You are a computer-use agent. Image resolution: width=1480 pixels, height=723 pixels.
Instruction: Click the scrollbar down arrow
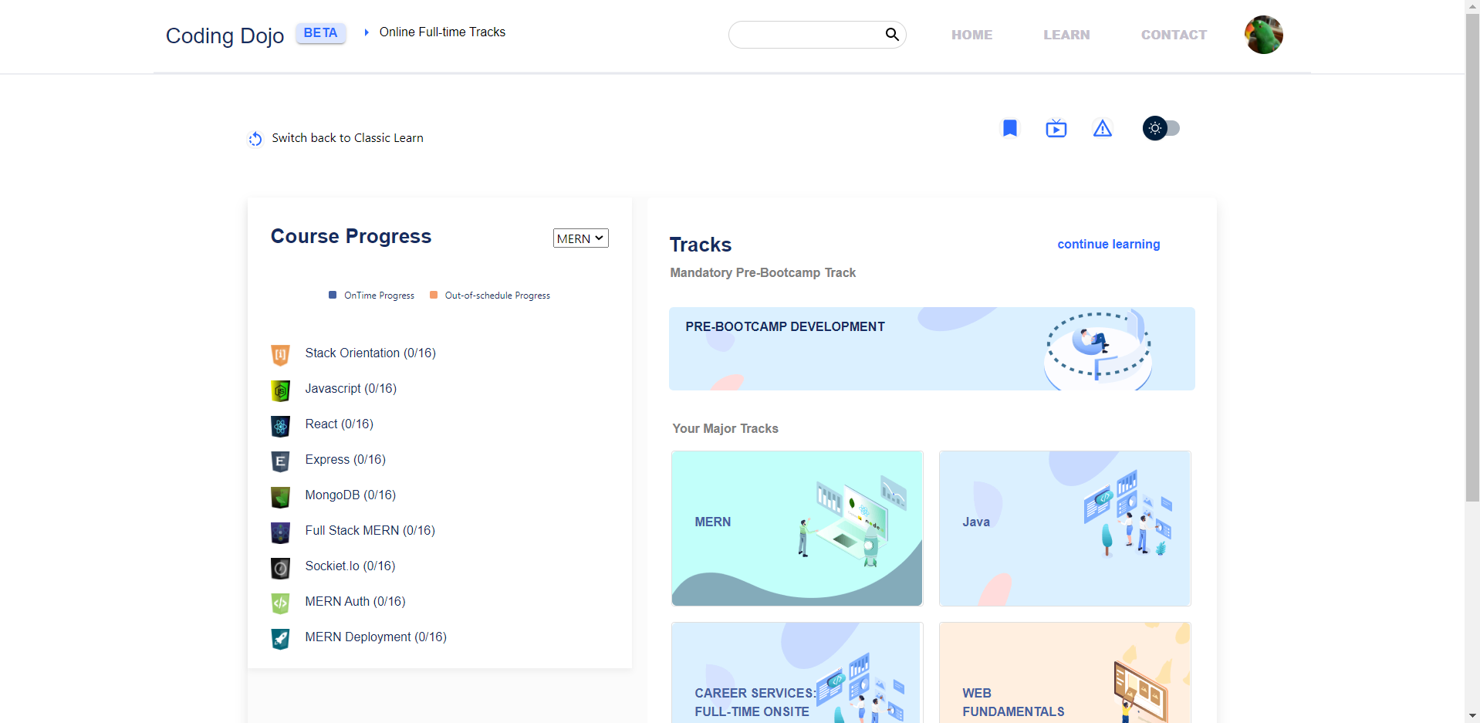(x=1472, y=716)
